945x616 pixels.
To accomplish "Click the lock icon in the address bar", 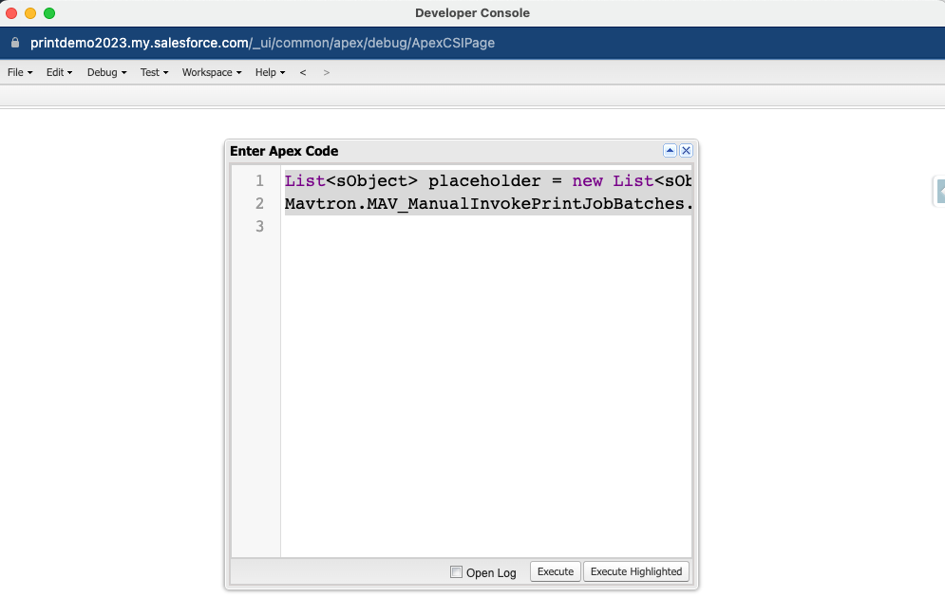I will [x=14, y=43].
